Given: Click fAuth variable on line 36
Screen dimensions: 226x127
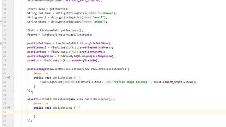Looking at the screenshot, I should (x=31, y=30).
